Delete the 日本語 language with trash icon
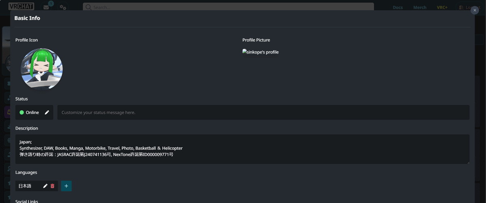 click(x=52, y=186)
